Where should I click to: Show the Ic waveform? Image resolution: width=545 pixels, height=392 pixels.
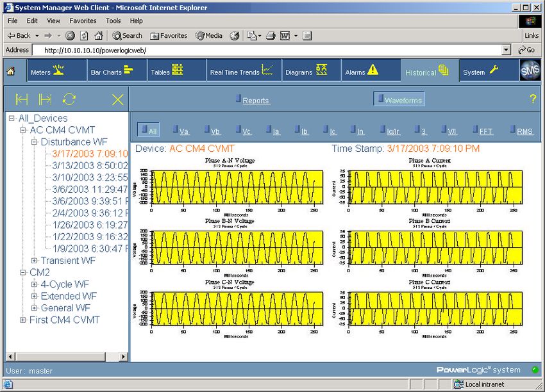click(329, 131)
